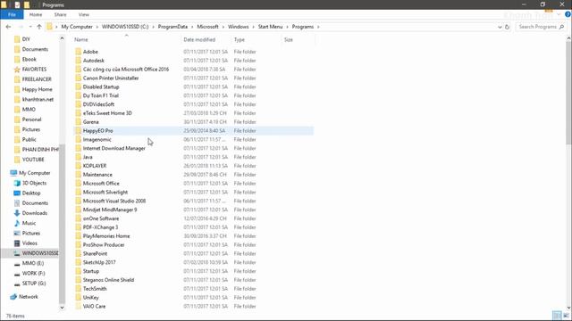Select the Garena folder icon
The width and height of the screenshot is (572, 321).
[x=78, y=122]
